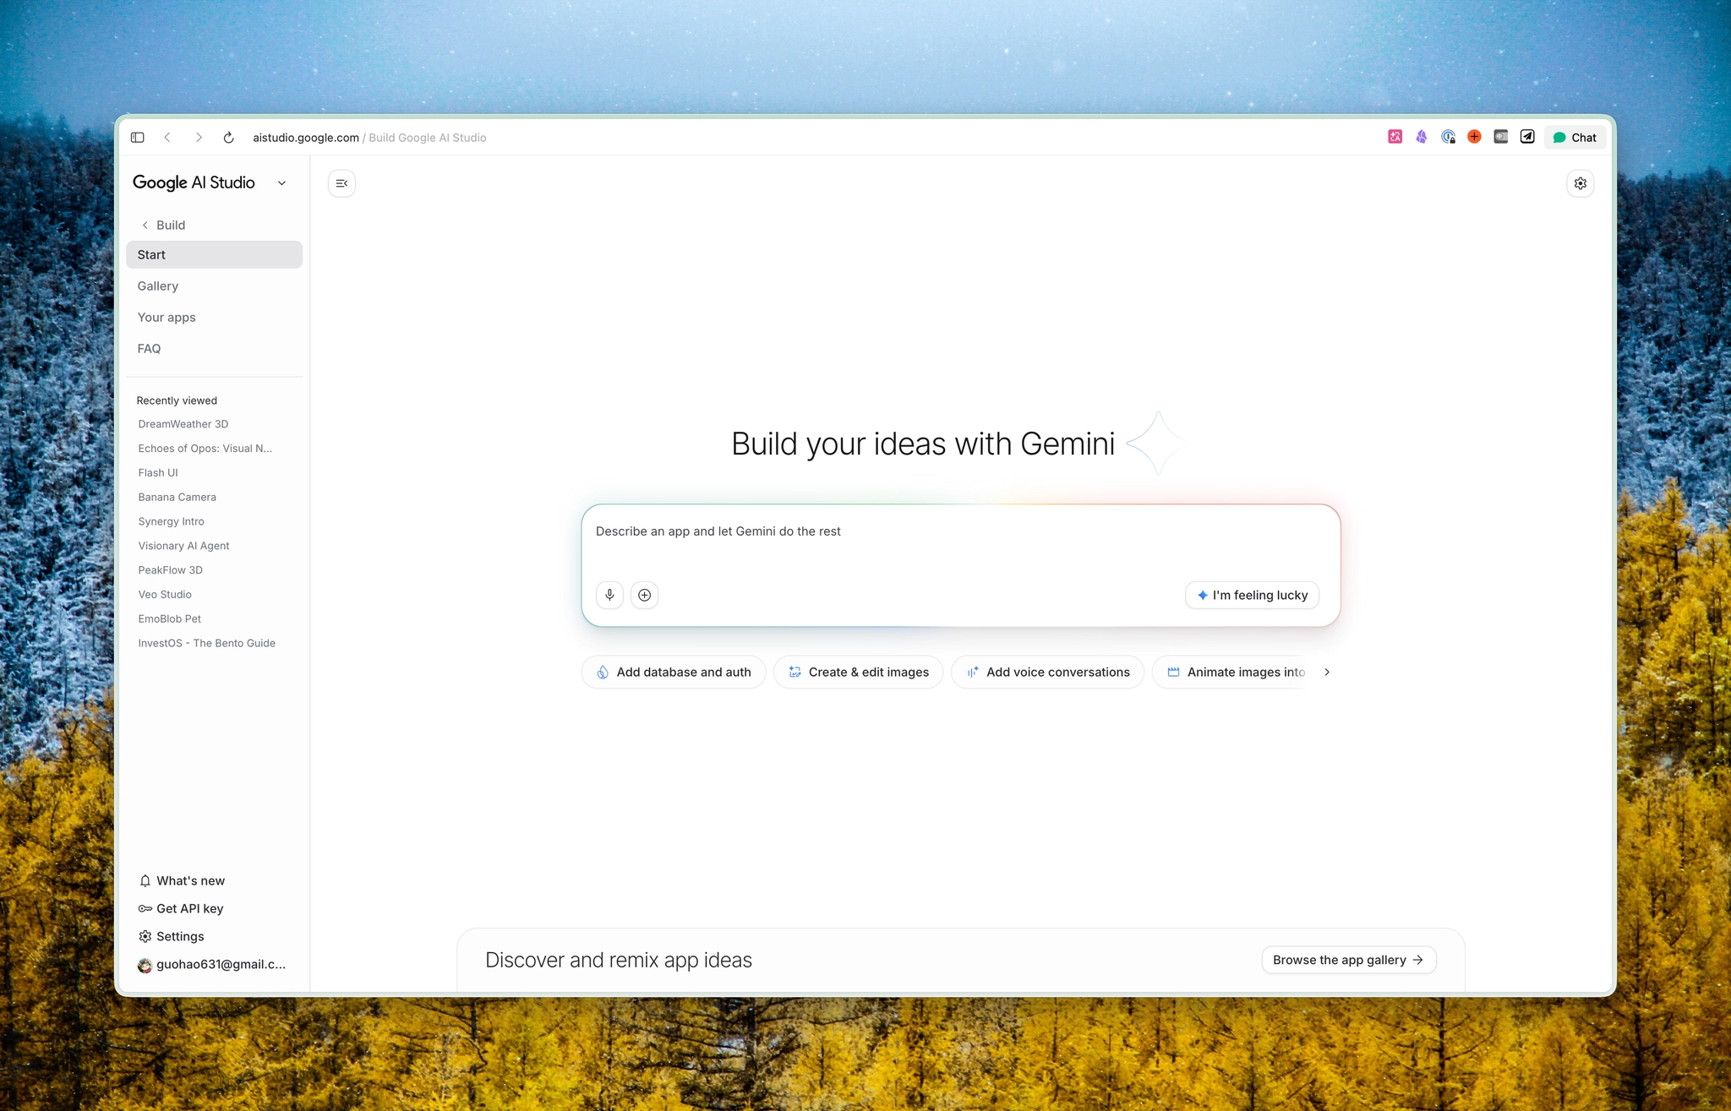Click the I'm feeling lucky button

[1252, 595]
